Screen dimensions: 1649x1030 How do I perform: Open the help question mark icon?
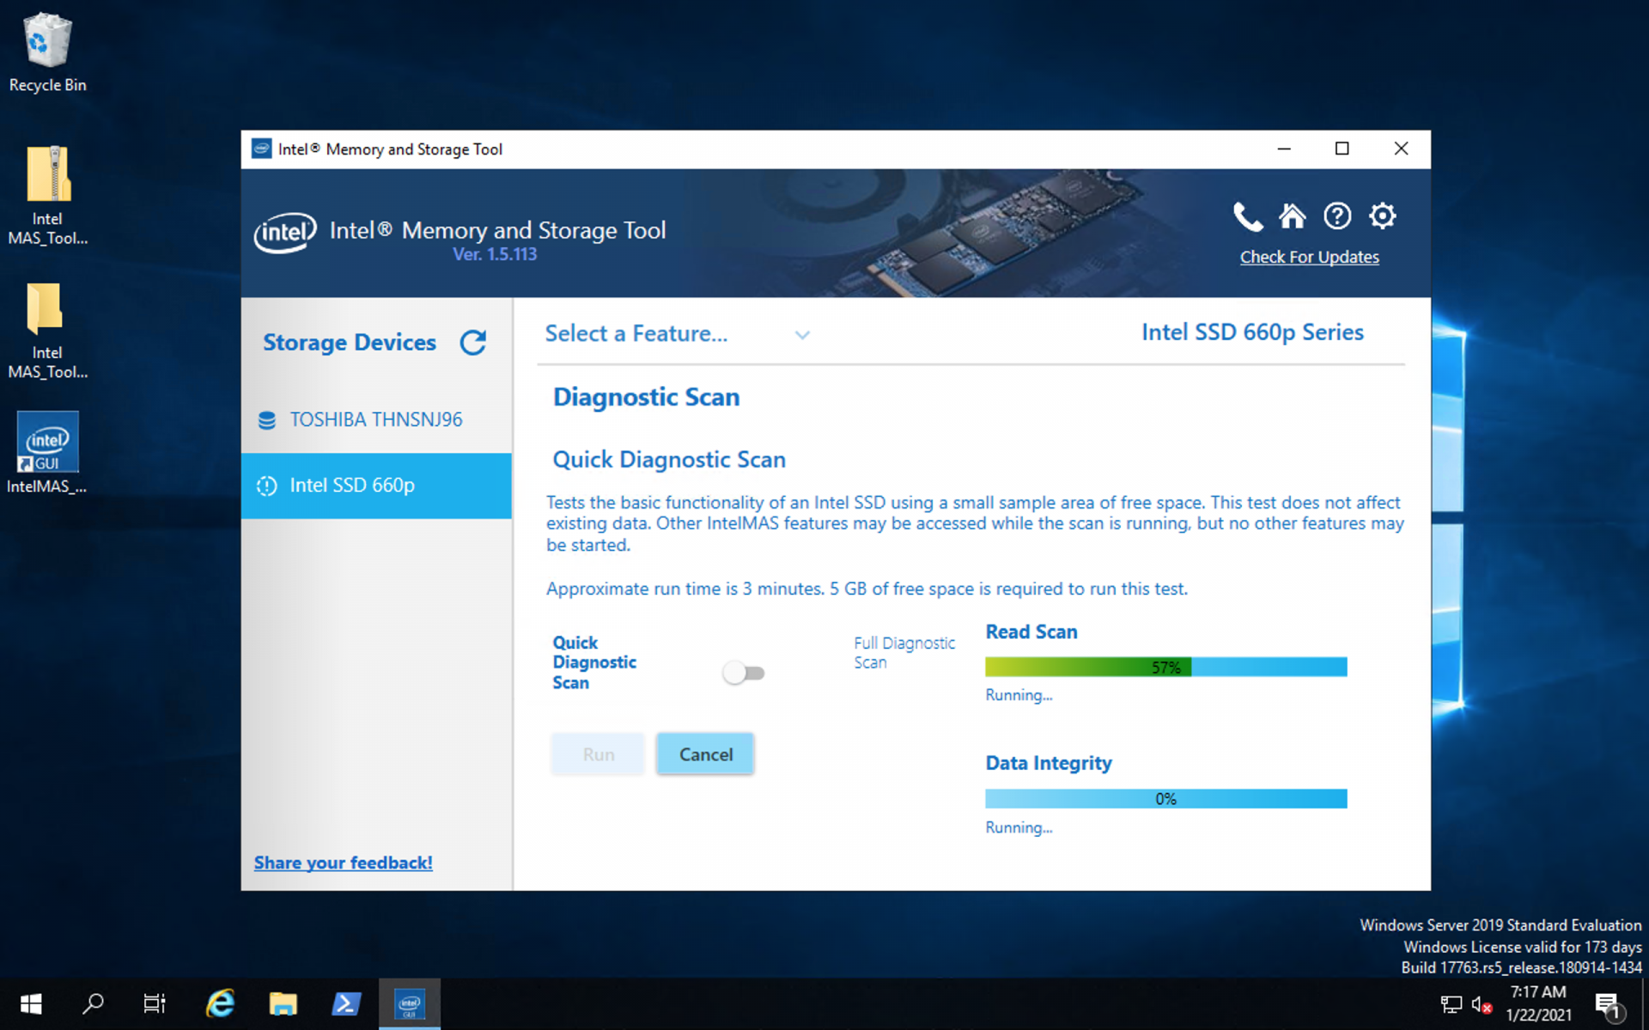pyautogui.click(x=1337, y=216)
